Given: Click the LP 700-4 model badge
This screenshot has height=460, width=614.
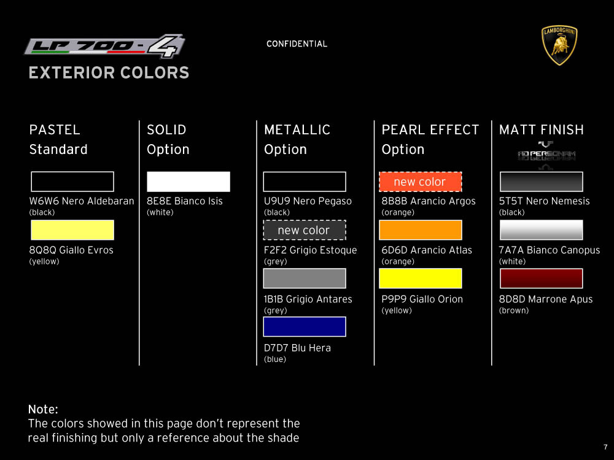Looking at the screenshot, I should pyautogui.click(x=104, y=47).
